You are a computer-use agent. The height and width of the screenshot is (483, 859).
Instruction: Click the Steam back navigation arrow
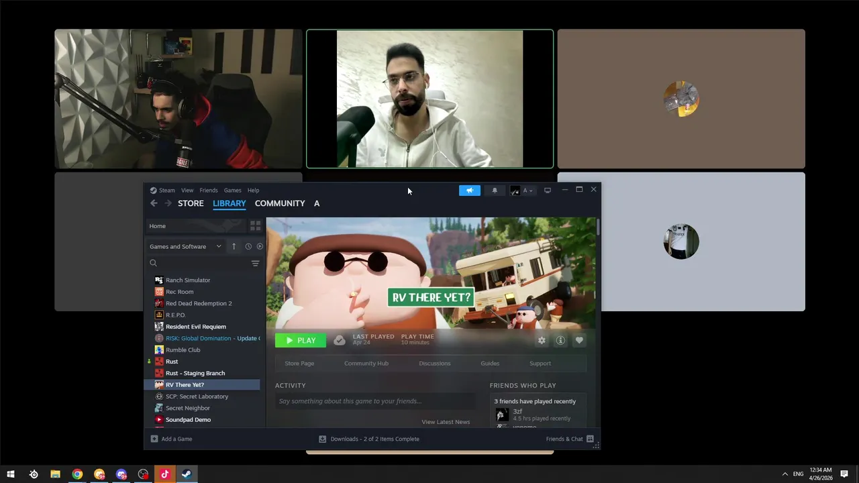click(154, 203)
